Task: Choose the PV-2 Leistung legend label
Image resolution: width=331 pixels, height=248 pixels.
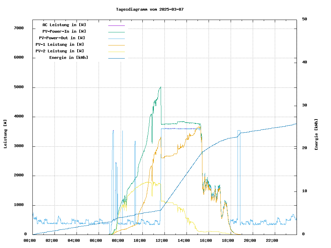Action: click(x=60, y=51)
